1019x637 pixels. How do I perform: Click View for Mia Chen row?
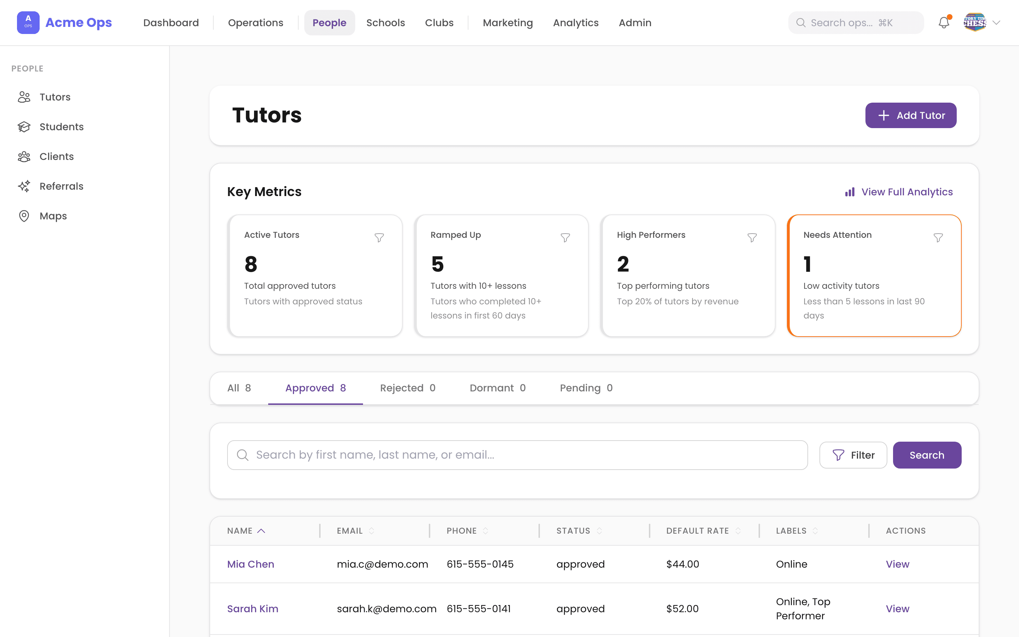point(897,564)
